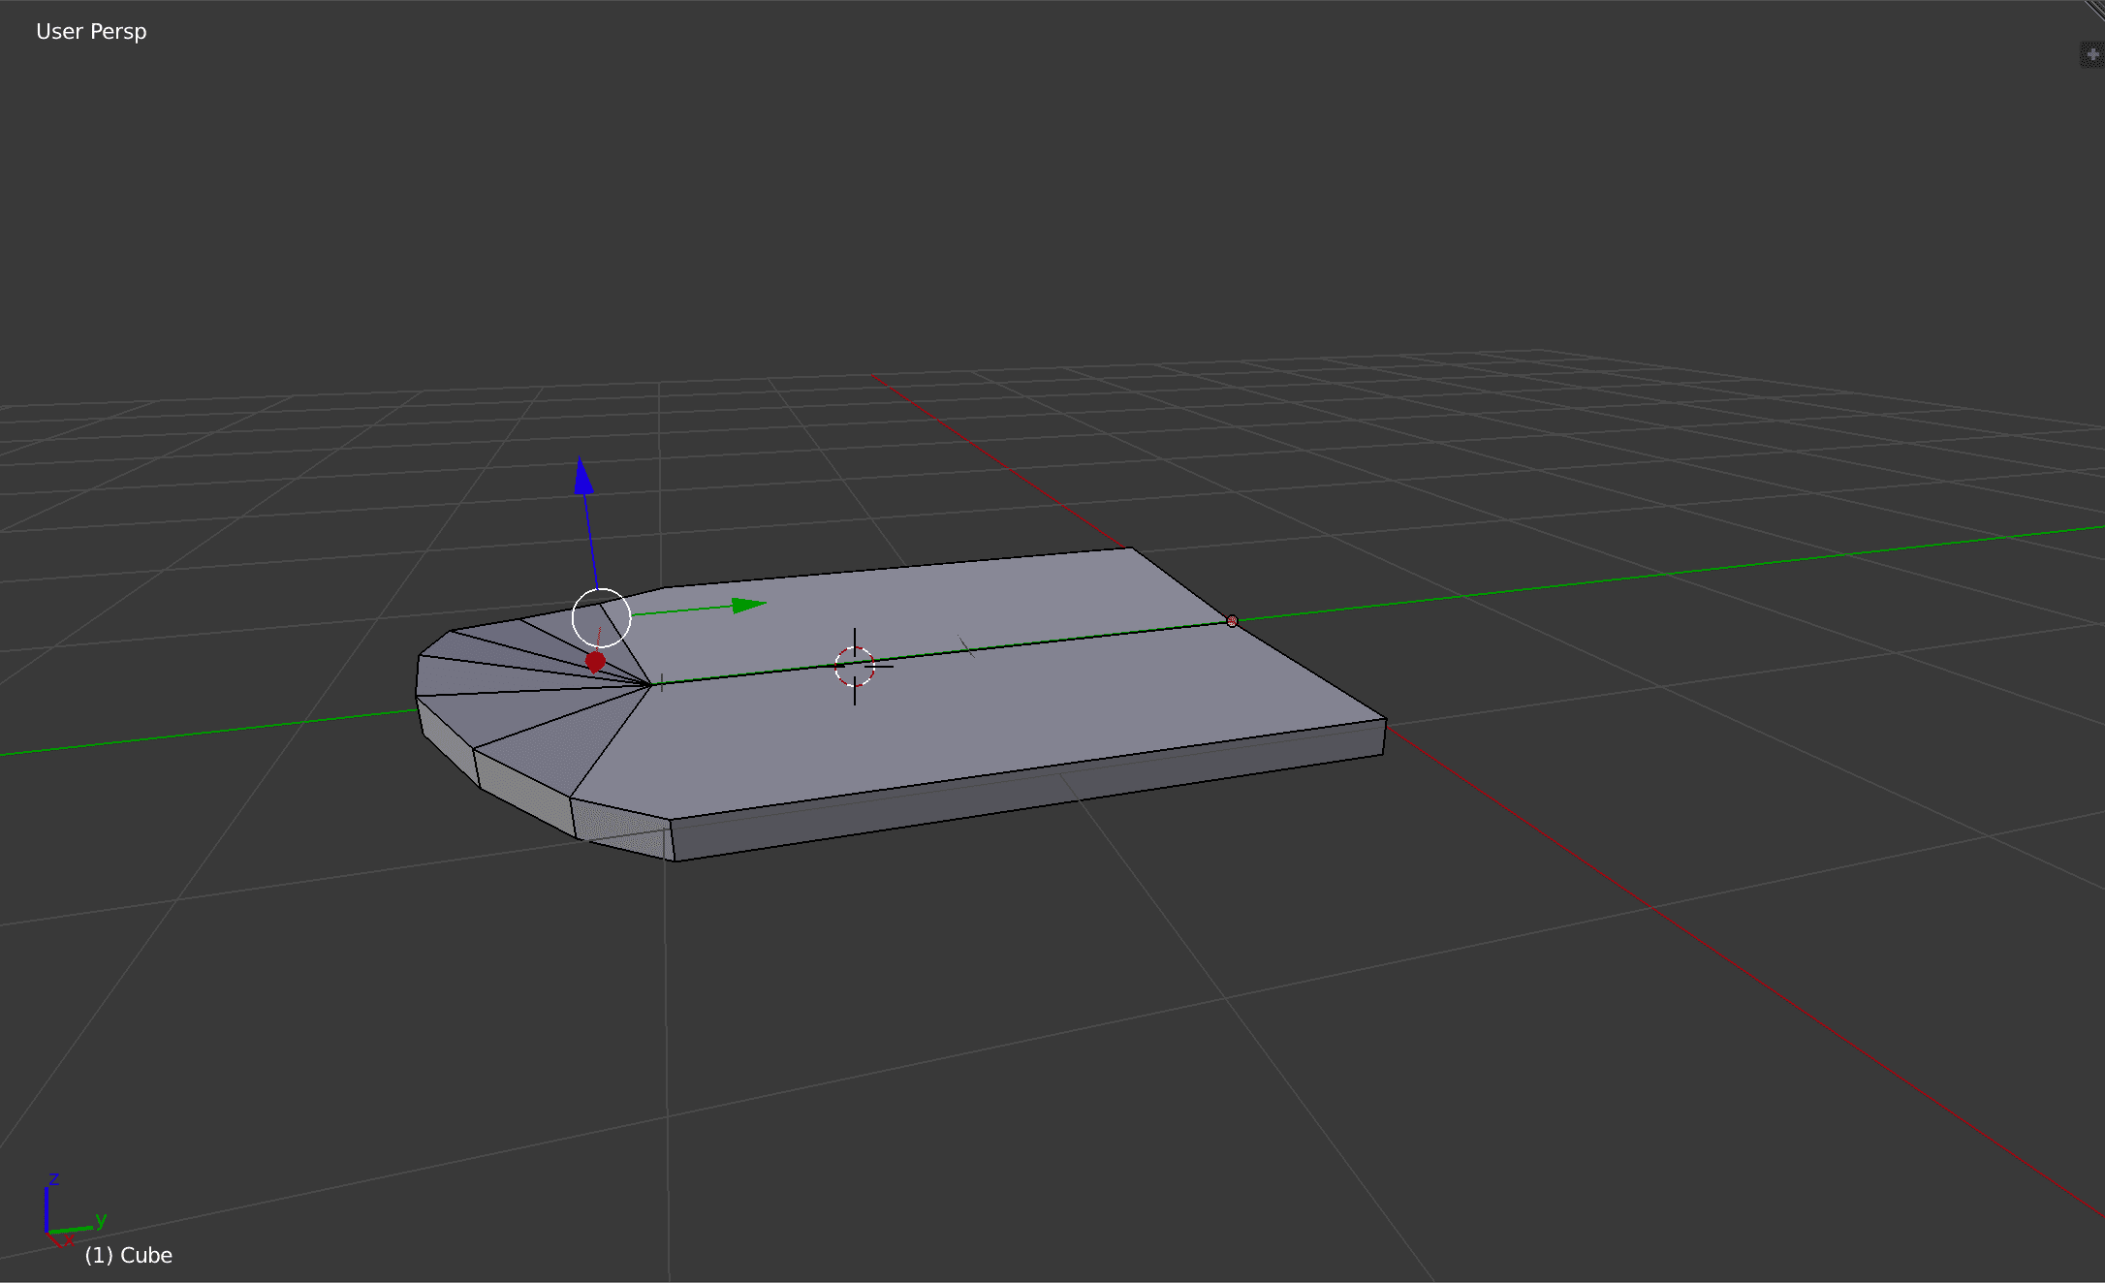The width and height of the screenshot is (2105, 1283).
Task: Click the red X-axis manipulator handle
Action: point(595,661)
